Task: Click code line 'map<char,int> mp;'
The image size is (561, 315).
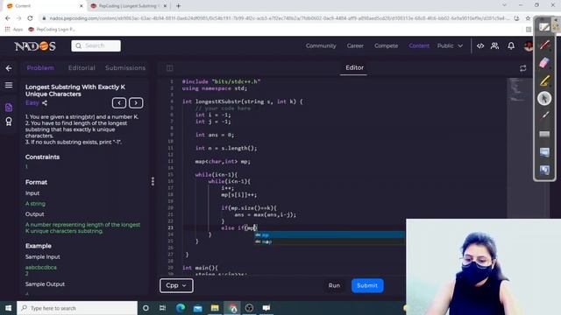Action: (x=223, y=161)
